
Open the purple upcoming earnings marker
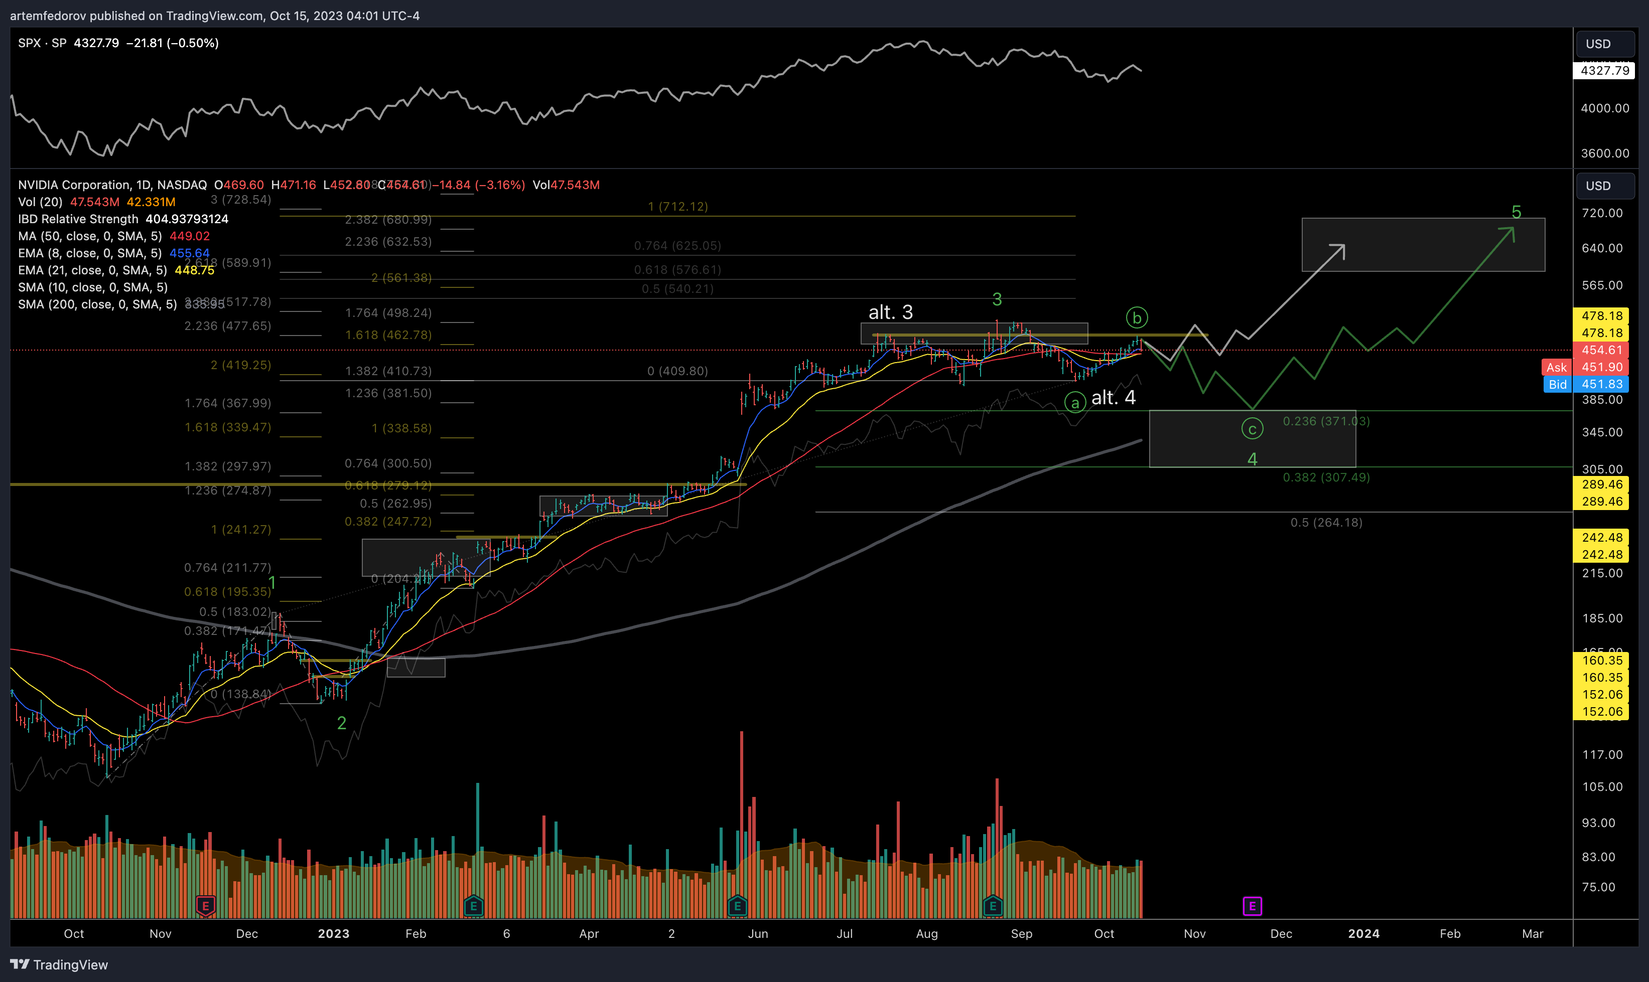coord(1252,906)
